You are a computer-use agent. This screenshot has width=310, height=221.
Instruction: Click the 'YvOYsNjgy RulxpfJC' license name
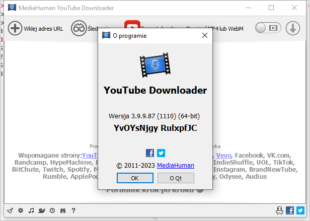[155, 128]
